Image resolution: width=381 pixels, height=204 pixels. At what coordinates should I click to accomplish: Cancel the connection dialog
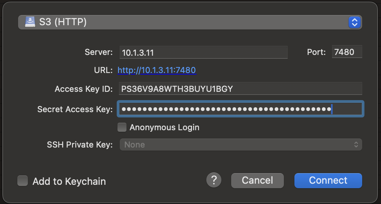click(257, 180)
